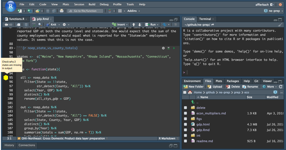This screenshot has width=286, height=150.
Task: Run current chunk green play icon
Action: click(x=174, y=48)
